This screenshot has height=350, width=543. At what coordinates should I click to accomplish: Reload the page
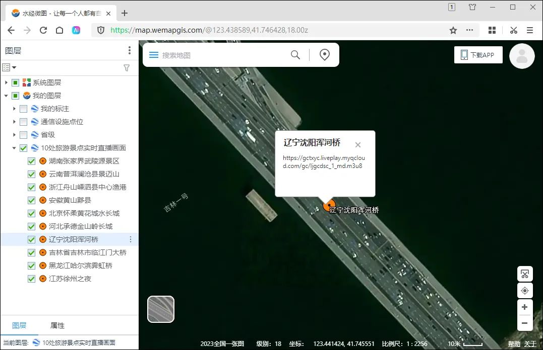coord(43,30)
